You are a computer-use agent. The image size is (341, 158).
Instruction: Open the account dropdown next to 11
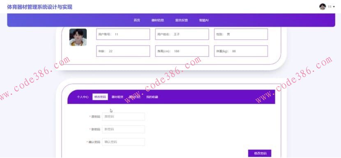pos(334,7)
